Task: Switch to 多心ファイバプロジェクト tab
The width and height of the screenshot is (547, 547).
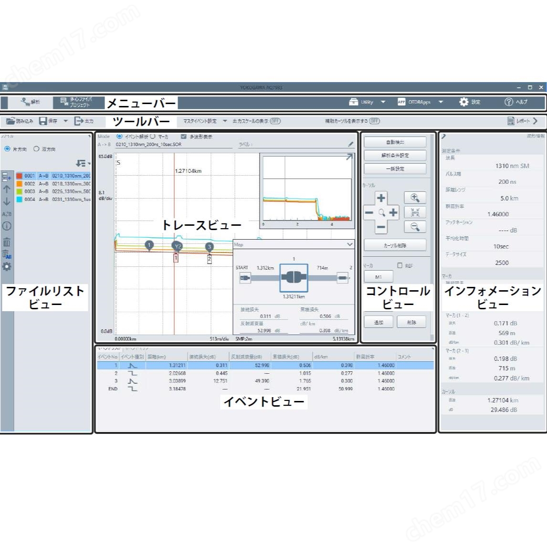Action: (79, 102)
